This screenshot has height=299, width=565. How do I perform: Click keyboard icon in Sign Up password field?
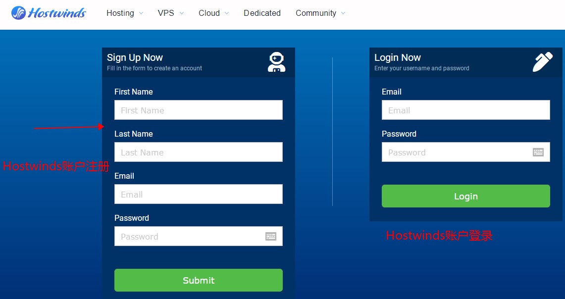(x=270, y=237)
